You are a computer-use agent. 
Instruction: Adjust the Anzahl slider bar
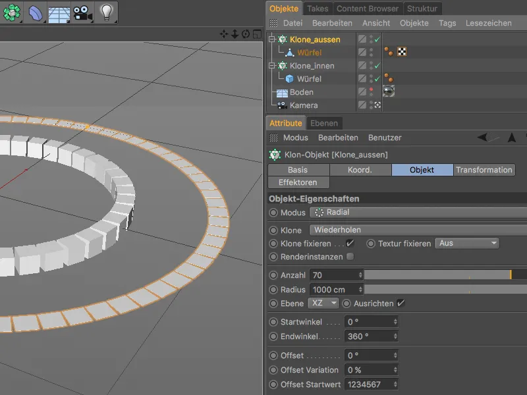tap(445, 275)
